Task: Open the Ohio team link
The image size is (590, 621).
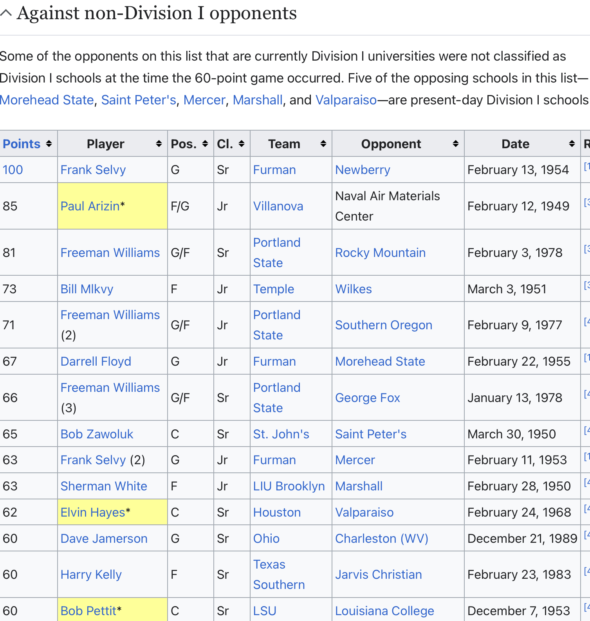Action: [267, 538]
